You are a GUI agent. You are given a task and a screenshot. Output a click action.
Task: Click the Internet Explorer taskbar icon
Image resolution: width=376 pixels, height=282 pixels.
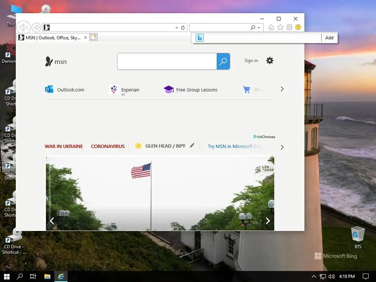pyautogui.click(x=61, y=276)
